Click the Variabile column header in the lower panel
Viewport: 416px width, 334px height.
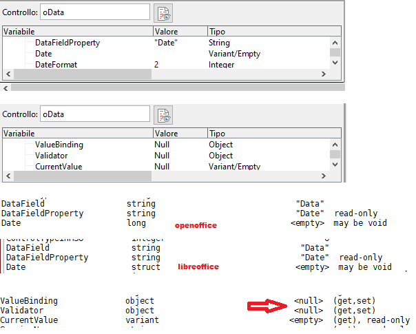click(77, 134)
